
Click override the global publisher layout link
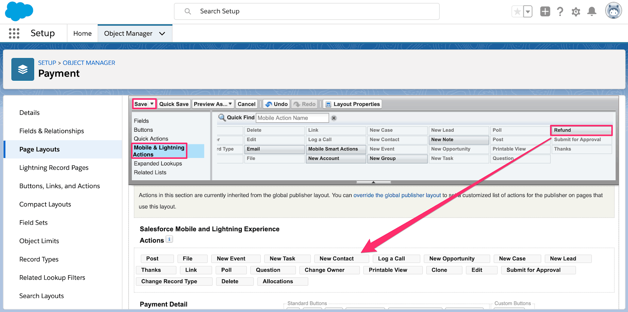[x=397, y=195]
